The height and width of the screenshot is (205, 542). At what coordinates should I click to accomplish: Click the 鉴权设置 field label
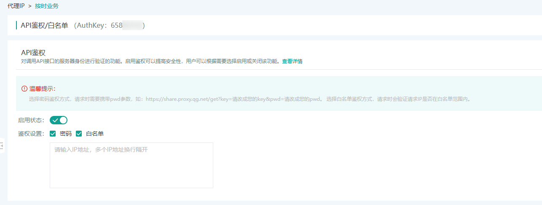(x=31, y=134)
